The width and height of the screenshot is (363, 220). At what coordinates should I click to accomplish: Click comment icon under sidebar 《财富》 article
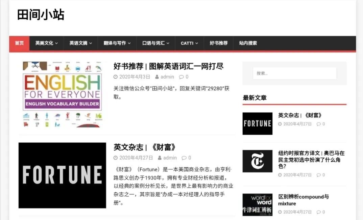pyautogui.click(x=318, y=124)
